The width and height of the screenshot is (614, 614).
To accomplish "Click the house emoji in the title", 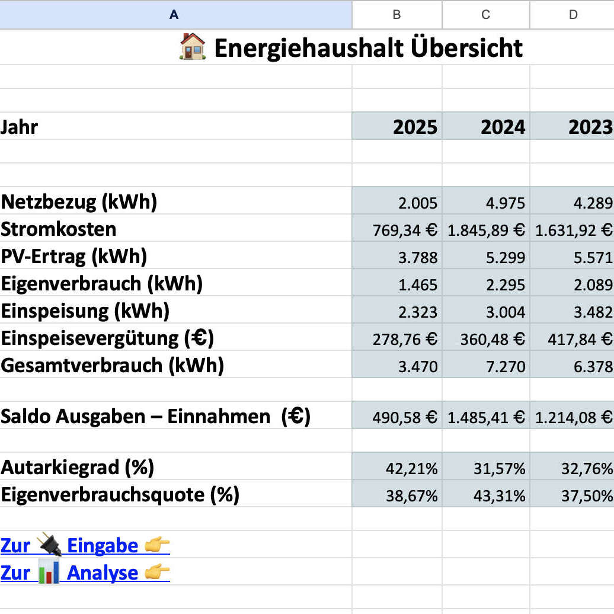I will 194,47.
